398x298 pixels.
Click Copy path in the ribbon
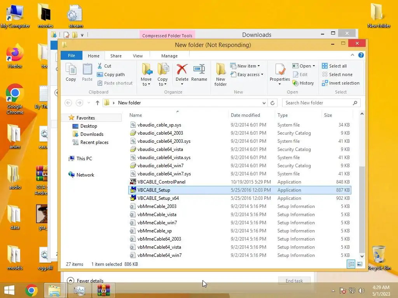click(111, 74)
